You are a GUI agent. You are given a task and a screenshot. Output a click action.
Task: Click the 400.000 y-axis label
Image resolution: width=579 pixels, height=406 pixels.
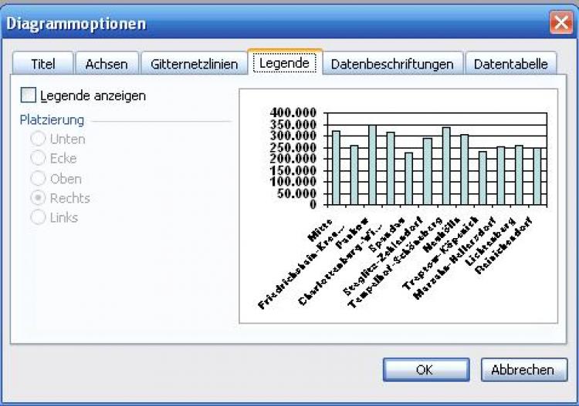point(293,113)
